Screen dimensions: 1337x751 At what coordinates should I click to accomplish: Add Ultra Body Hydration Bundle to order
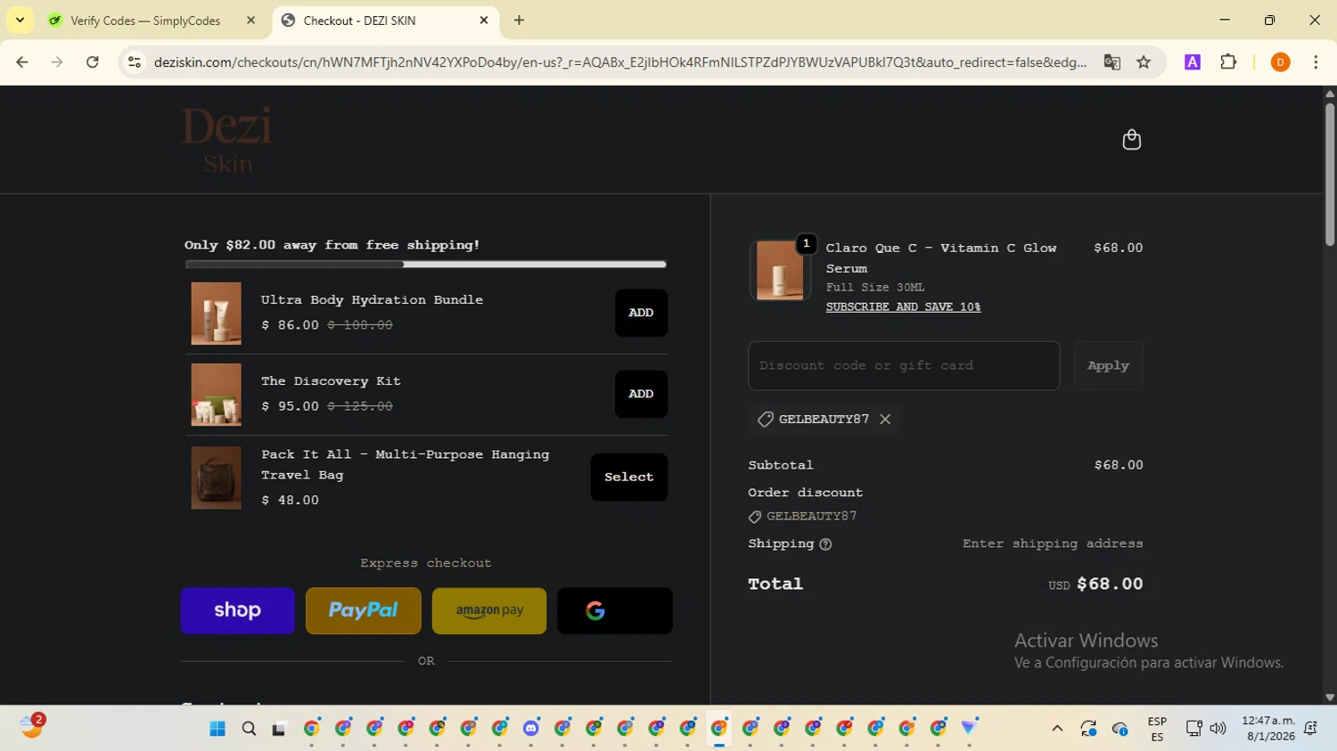point(641,313)
